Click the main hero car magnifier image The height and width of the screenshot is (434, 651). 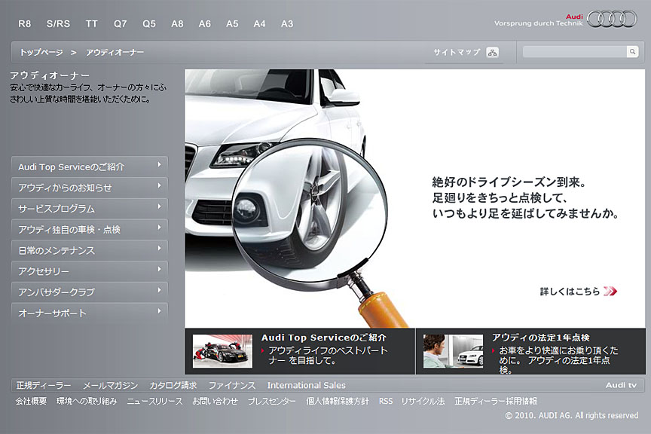(415, 198)
